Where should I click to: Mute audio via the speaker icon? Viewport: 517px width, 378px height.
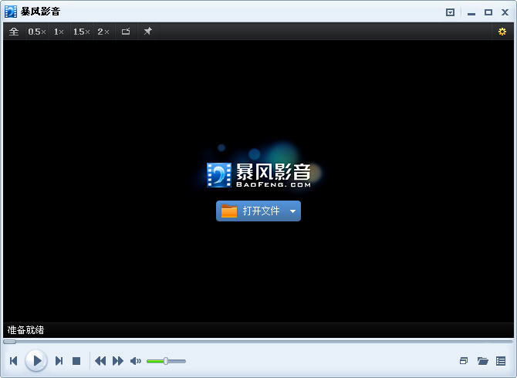click(x=136, y=361)
